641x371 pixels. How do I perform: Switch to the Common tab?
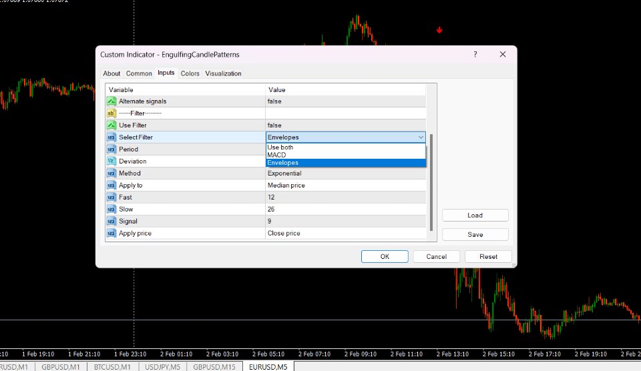coord(139,73)
